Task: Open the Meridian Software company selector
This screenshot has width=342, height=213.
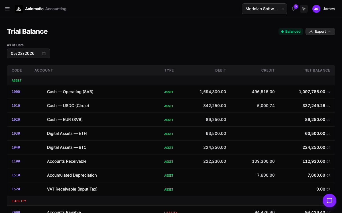Action: [x=264, y=9]
